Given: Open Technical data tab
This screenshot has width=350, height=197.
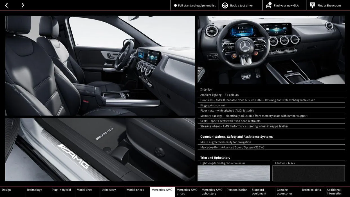Looking at the screenshot, I should 313,192.
